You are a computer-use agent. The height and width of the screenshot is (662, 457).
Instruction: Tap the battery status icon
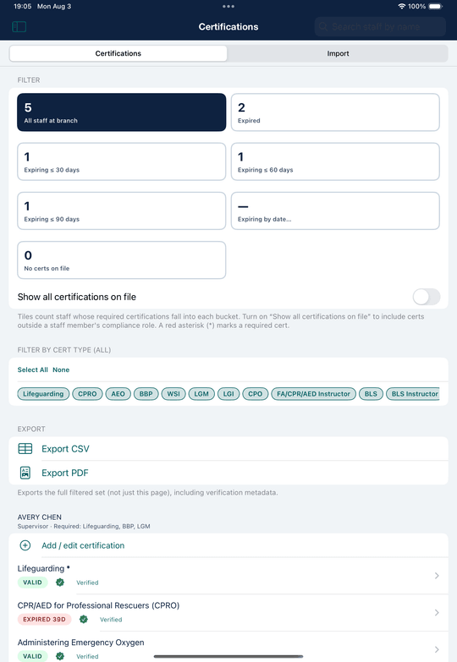(436, 6)
